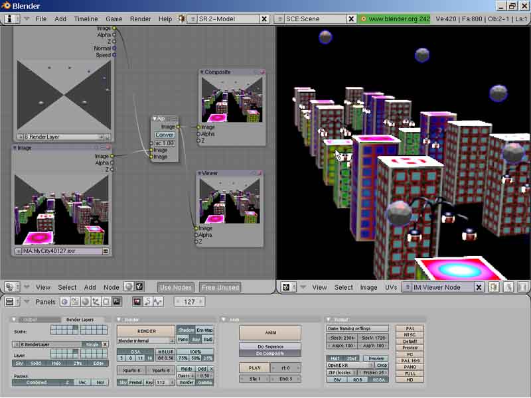Screen dimensions: 531x398
Task: Open the OpenEXR file format dropdown
Action: coord(350,365)
